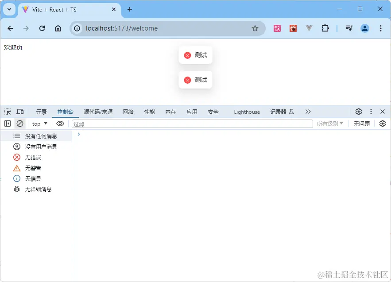Toggle the device toolbar
Image resolution: width=391 pixels, height=282 pixels.
(20, 112)
